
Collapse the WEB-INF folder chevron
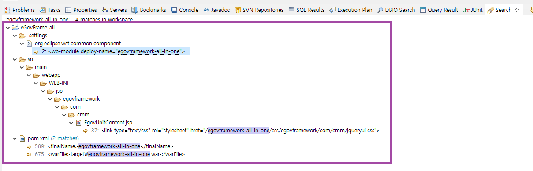pos(36,83)
